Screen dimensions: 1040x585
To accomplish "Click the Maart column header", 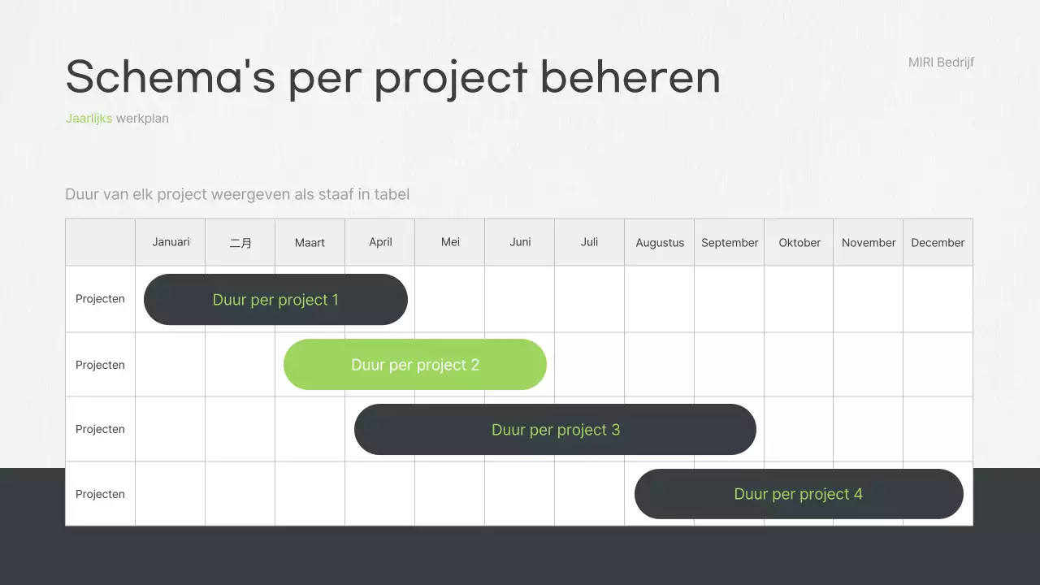I will pyautogui.click(x=310, y=243).
